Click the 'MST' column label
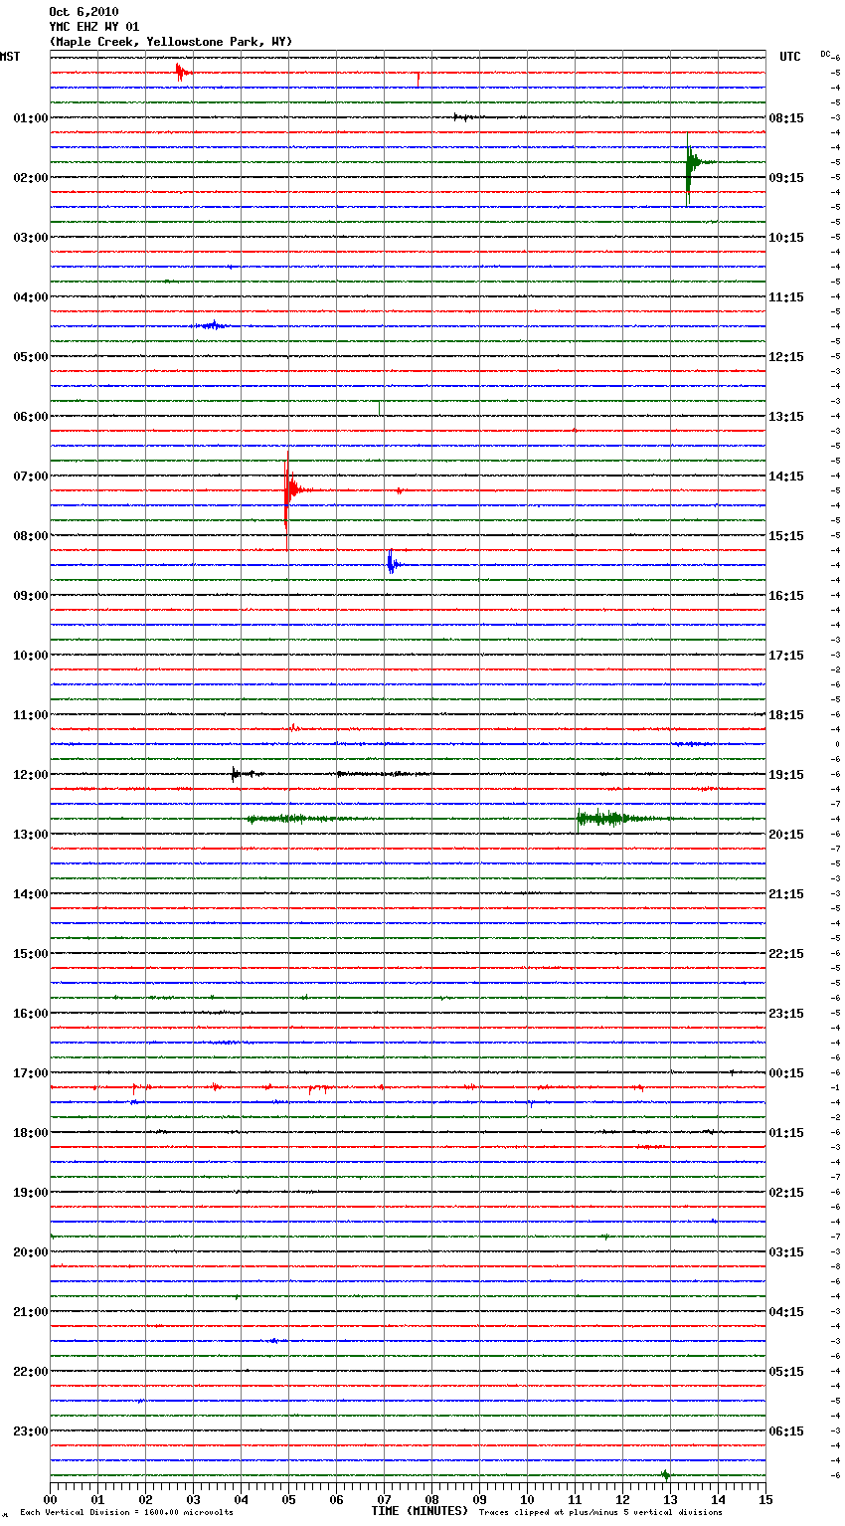Screen dimensions: 845x1526 (10, 57)
